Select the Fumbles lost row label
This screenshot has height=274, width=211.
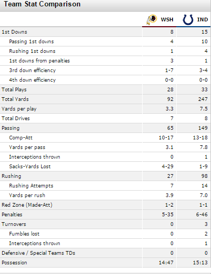point(24,234)
